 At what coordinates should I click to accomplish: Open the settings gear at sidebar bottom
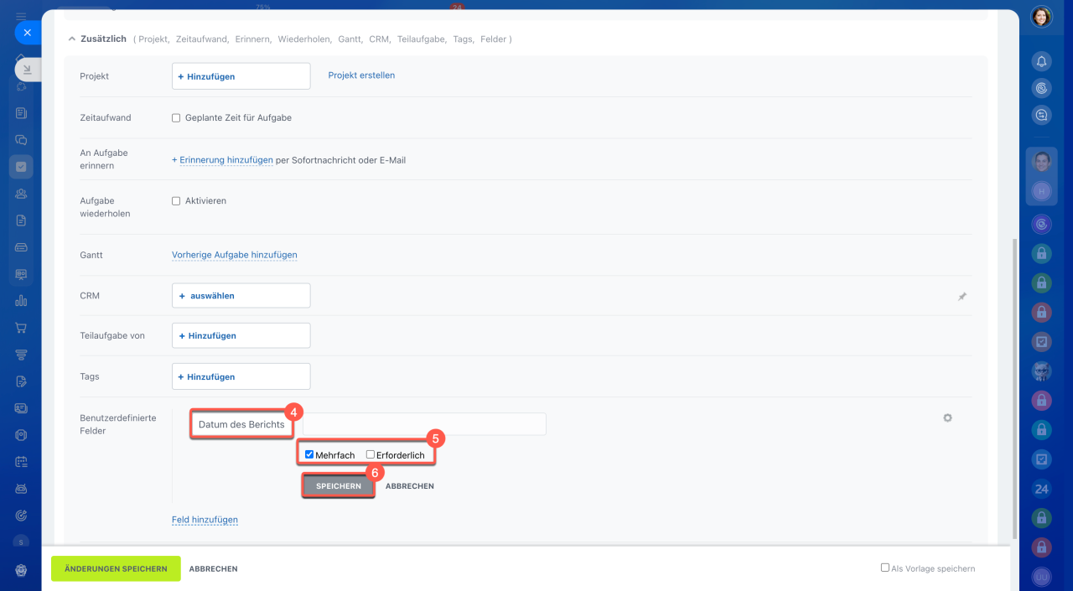click(21, 570)
